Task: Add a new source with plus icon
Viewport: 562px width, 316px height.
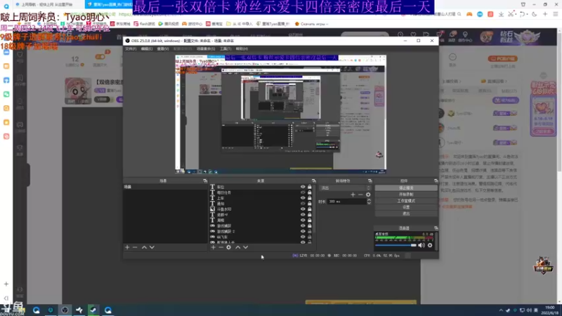Action: [x=214, y=247]
